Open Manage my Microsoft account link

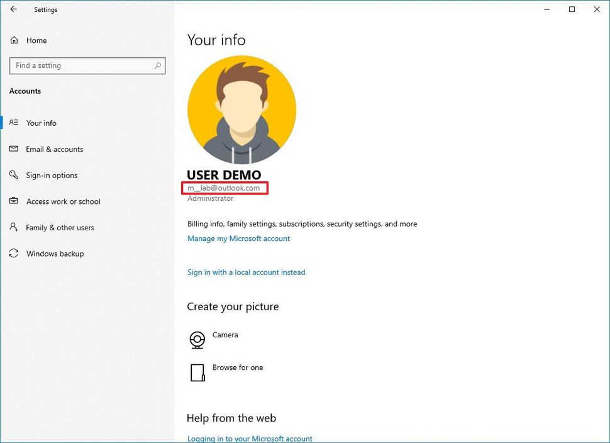238,238
